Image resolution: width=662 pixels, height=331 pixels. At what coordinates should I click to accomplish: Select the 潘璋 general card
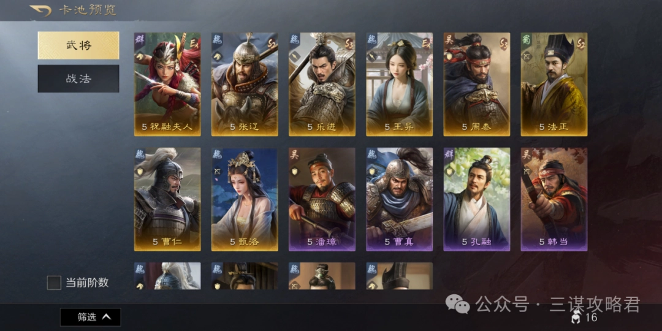point(322,199)
